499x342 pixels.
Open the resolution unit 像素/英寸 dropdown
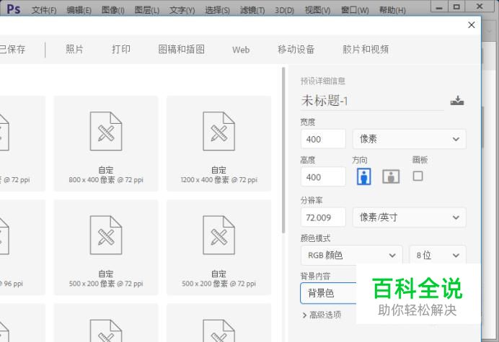coord(410,217)
